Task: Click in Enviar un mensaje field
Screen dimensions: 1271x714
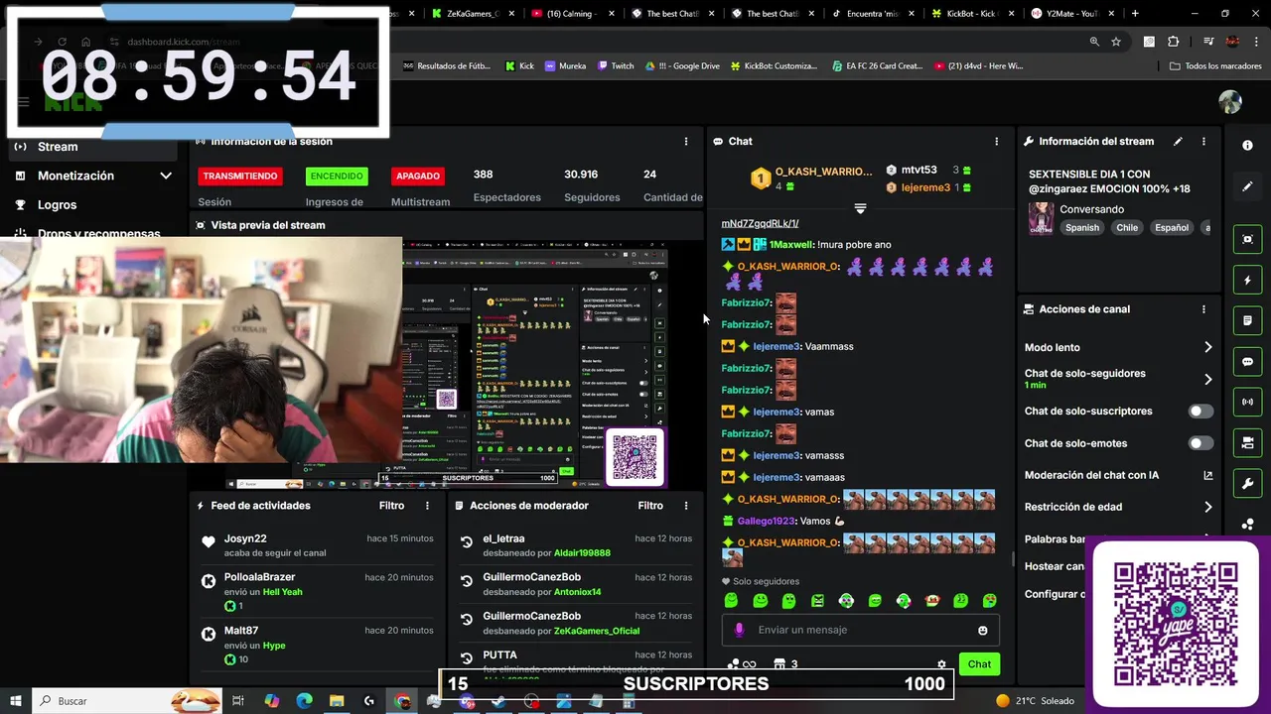Action: coord(860,631)
